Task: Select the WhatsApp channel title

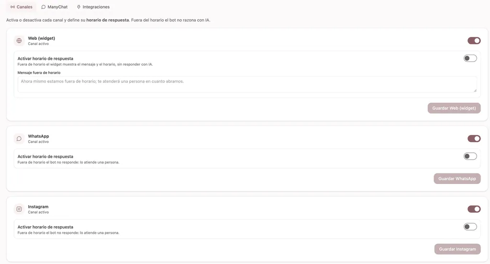Action: [38, 136]
